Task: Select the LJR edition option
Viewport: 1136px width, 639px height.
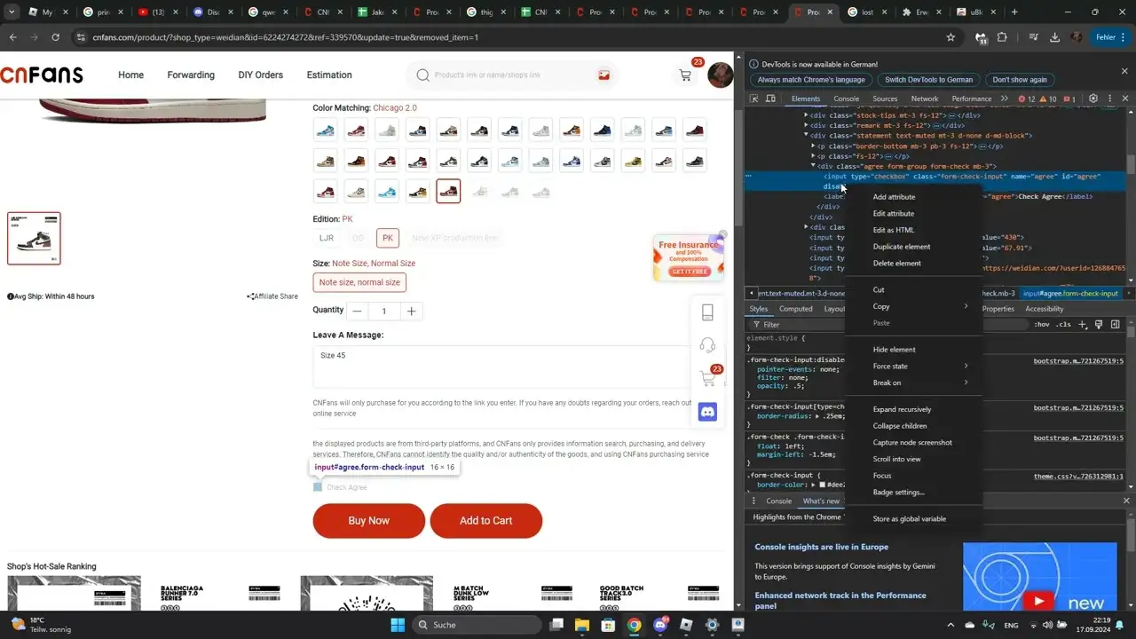Action: pos(327,238)
